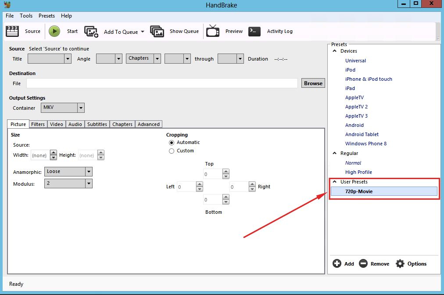Switch to the Filters tab
This screenshot has height=295, width=444.
38,124
